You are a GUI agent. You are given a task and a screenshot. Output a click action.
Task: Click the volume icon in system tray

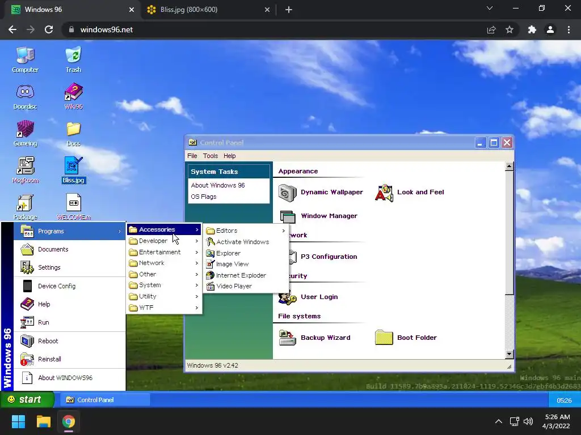528,421
